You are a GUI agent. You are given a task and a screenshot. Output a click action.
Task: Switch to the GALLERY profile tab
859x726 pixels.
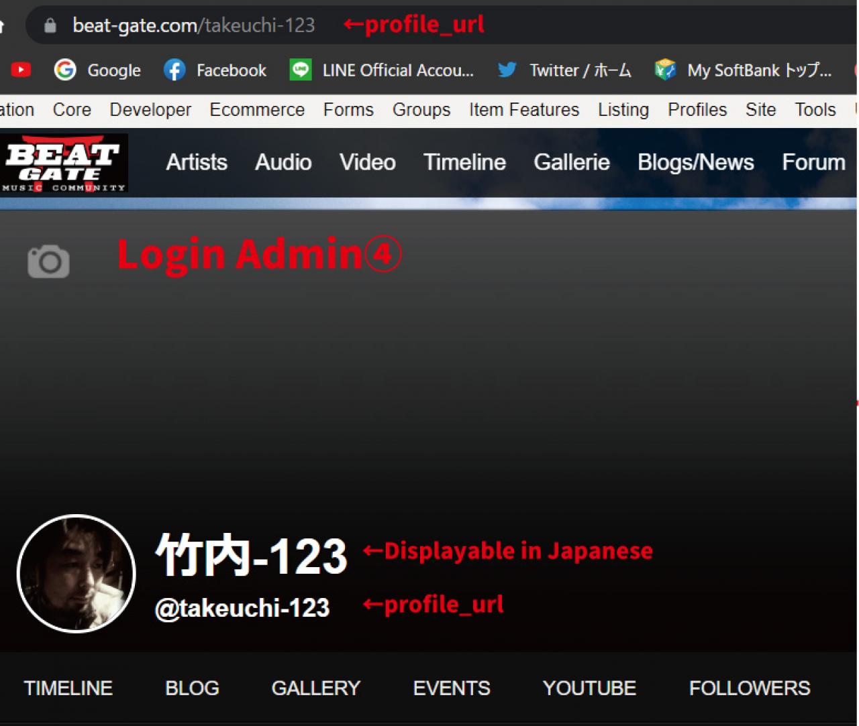tap(315, 688)
